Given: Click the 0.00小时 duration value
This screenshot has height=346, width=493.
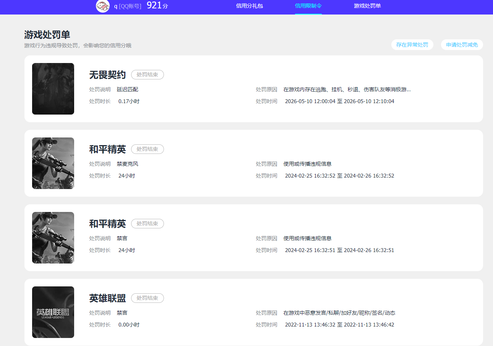Looking at the screenshot, I should pyautogui.click(x=129, y=325).
